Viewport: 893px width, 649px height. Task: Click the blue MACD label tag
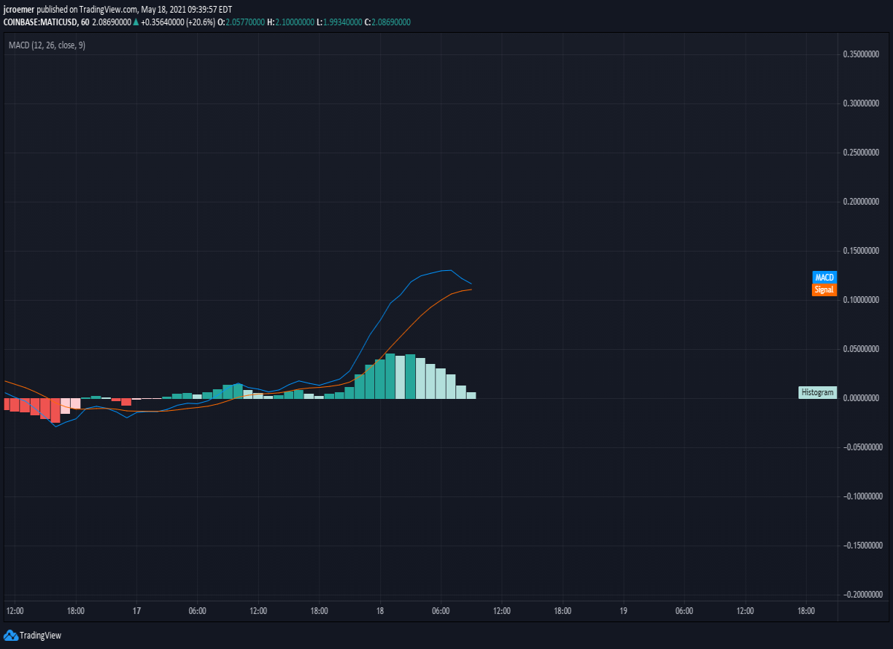tap(825, 278)
